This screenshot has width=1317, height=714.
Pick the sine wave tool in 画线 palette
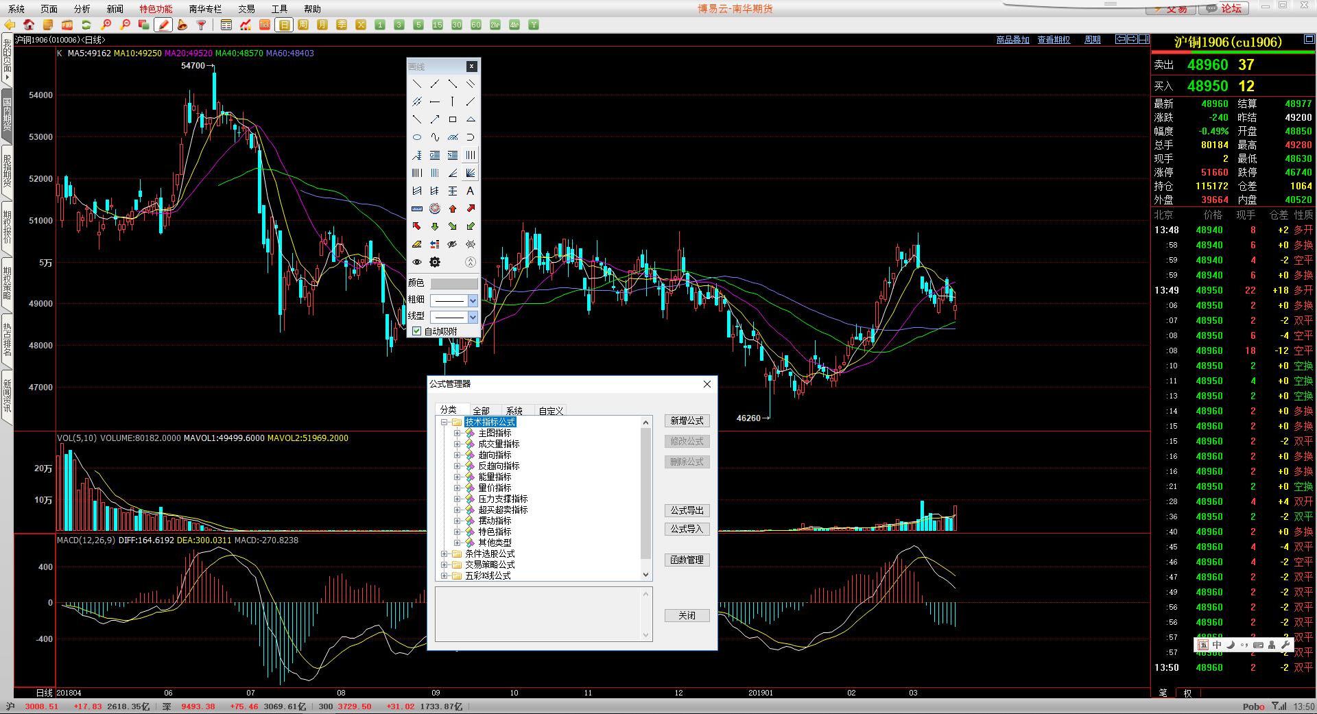[x=435, y=137]
